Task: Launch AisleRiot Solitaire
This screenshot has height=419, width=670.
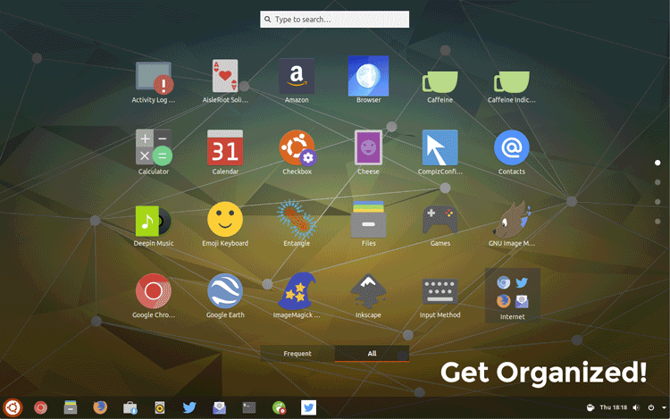Action: tap(225, 77)
